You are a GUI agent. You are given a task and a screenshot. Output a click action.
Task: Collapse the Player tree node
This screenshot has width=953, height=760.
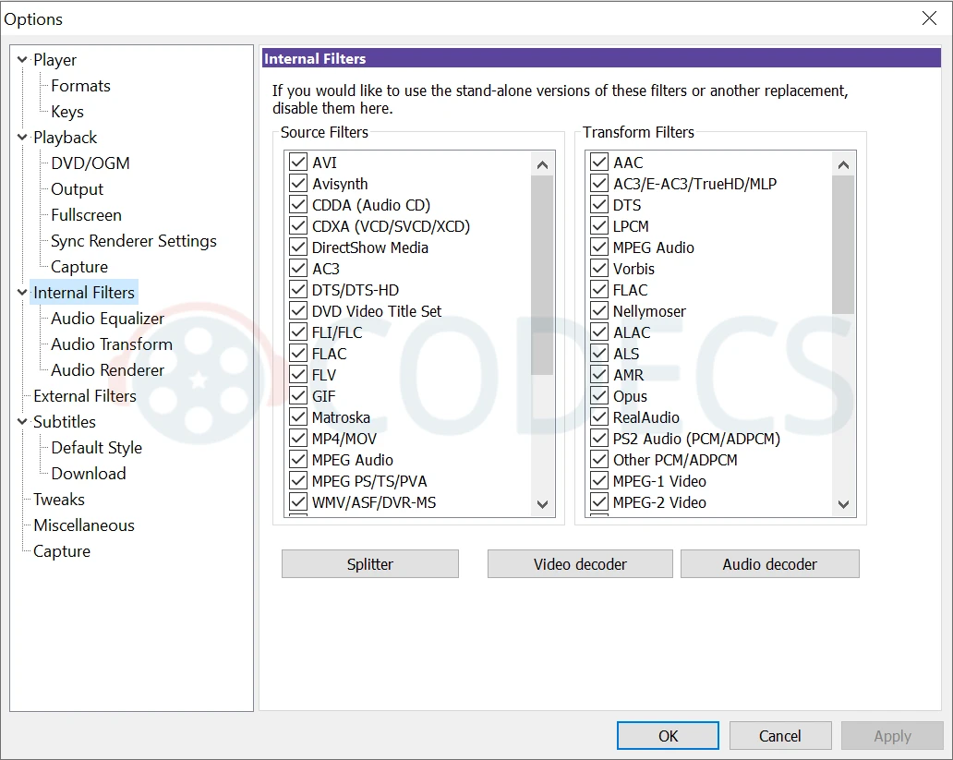pyautogui.click(x=22, y=60)
